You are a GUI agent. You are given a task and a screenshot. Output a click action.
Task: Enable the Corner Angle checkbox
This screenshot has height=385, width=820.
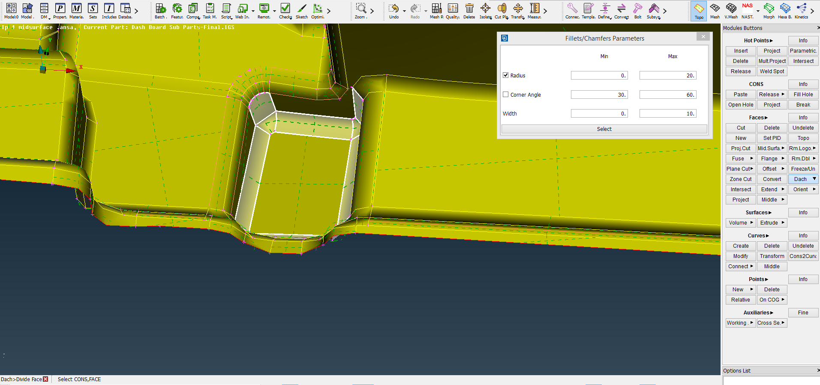click(505, 94)
